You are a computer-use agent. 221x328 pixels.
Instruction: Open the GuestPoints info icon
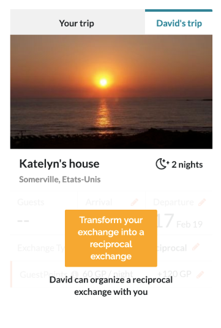coord(74,274)
